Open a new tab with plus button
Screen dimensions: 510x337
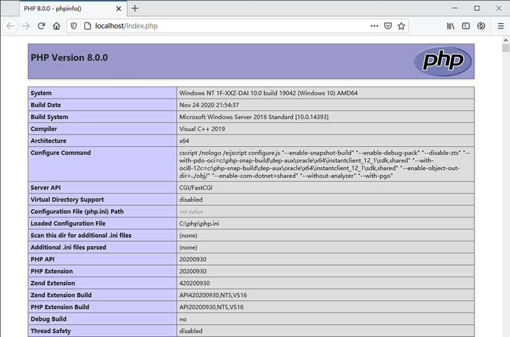pos(135,8)
